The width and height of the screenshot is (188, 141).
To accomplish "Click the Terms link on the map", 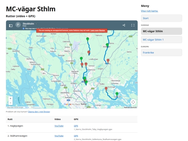I will (x=27, y=108).
